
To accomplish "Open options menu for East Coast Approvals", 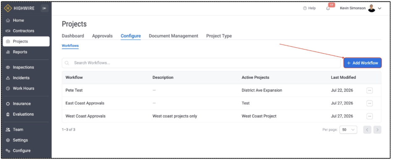I will [x=369, y=103].
